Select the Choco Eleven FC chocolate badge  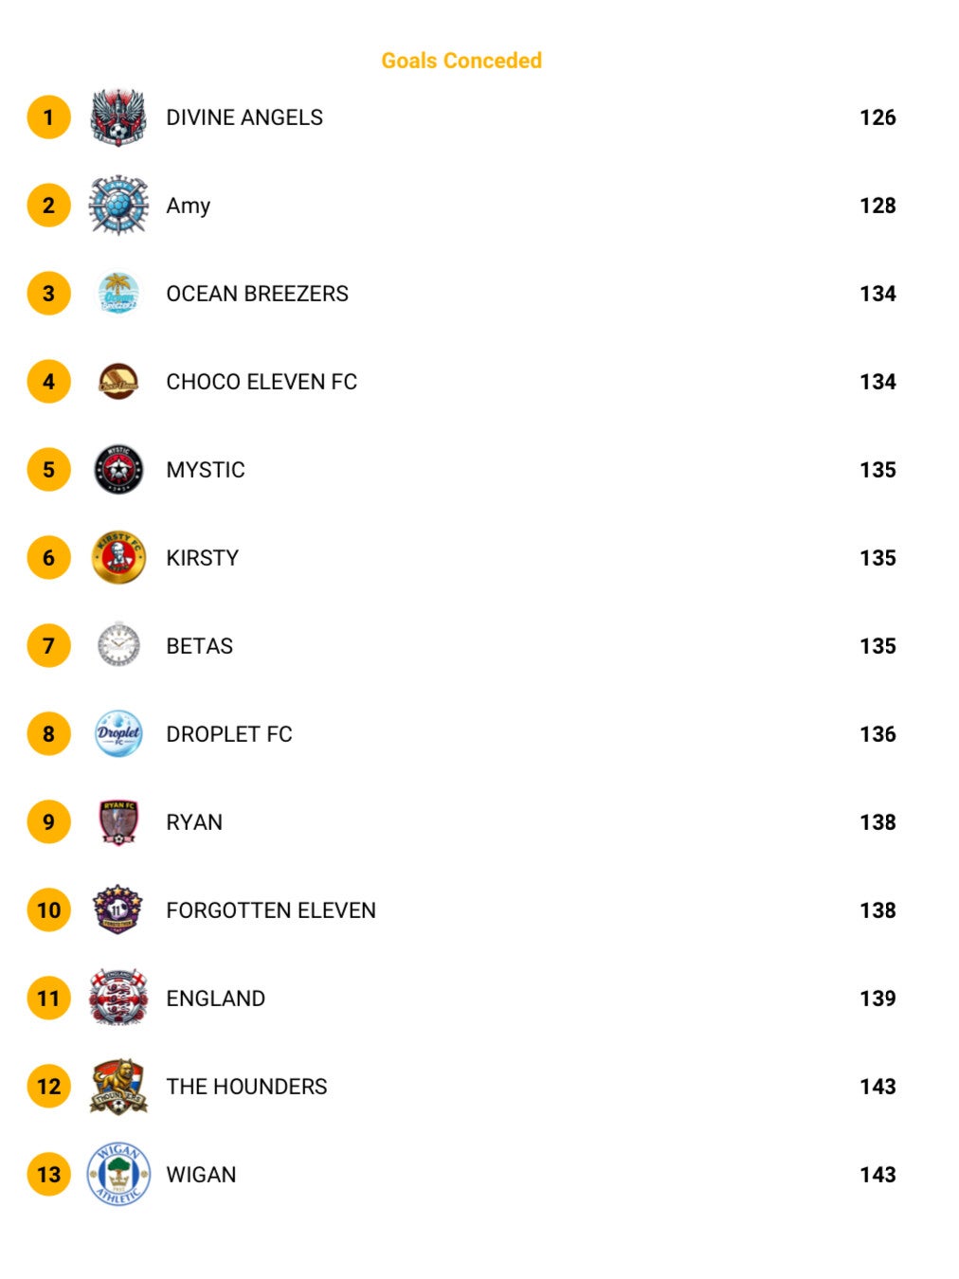[118, 381]
